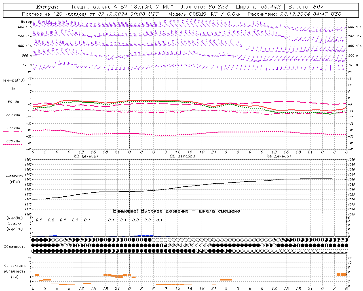Image resolution: width=363 pixels, height=291 pixels.
Task: Click the "24 декабря" date label
Action: 279,156
